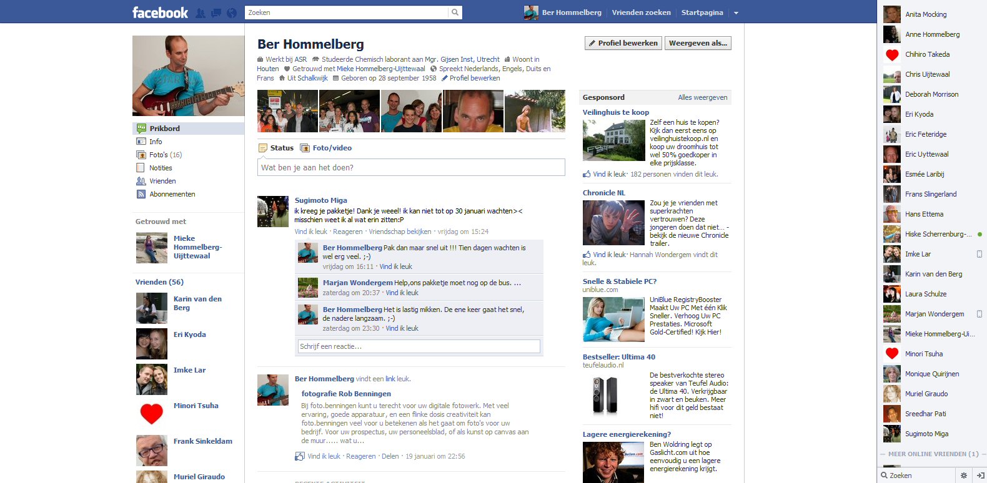The height and width of the screenshot is (483, 987).
Task: Click the 'Wat ben je aan het doen?' field
Action: pyautogui.click(x=411, y=167)
